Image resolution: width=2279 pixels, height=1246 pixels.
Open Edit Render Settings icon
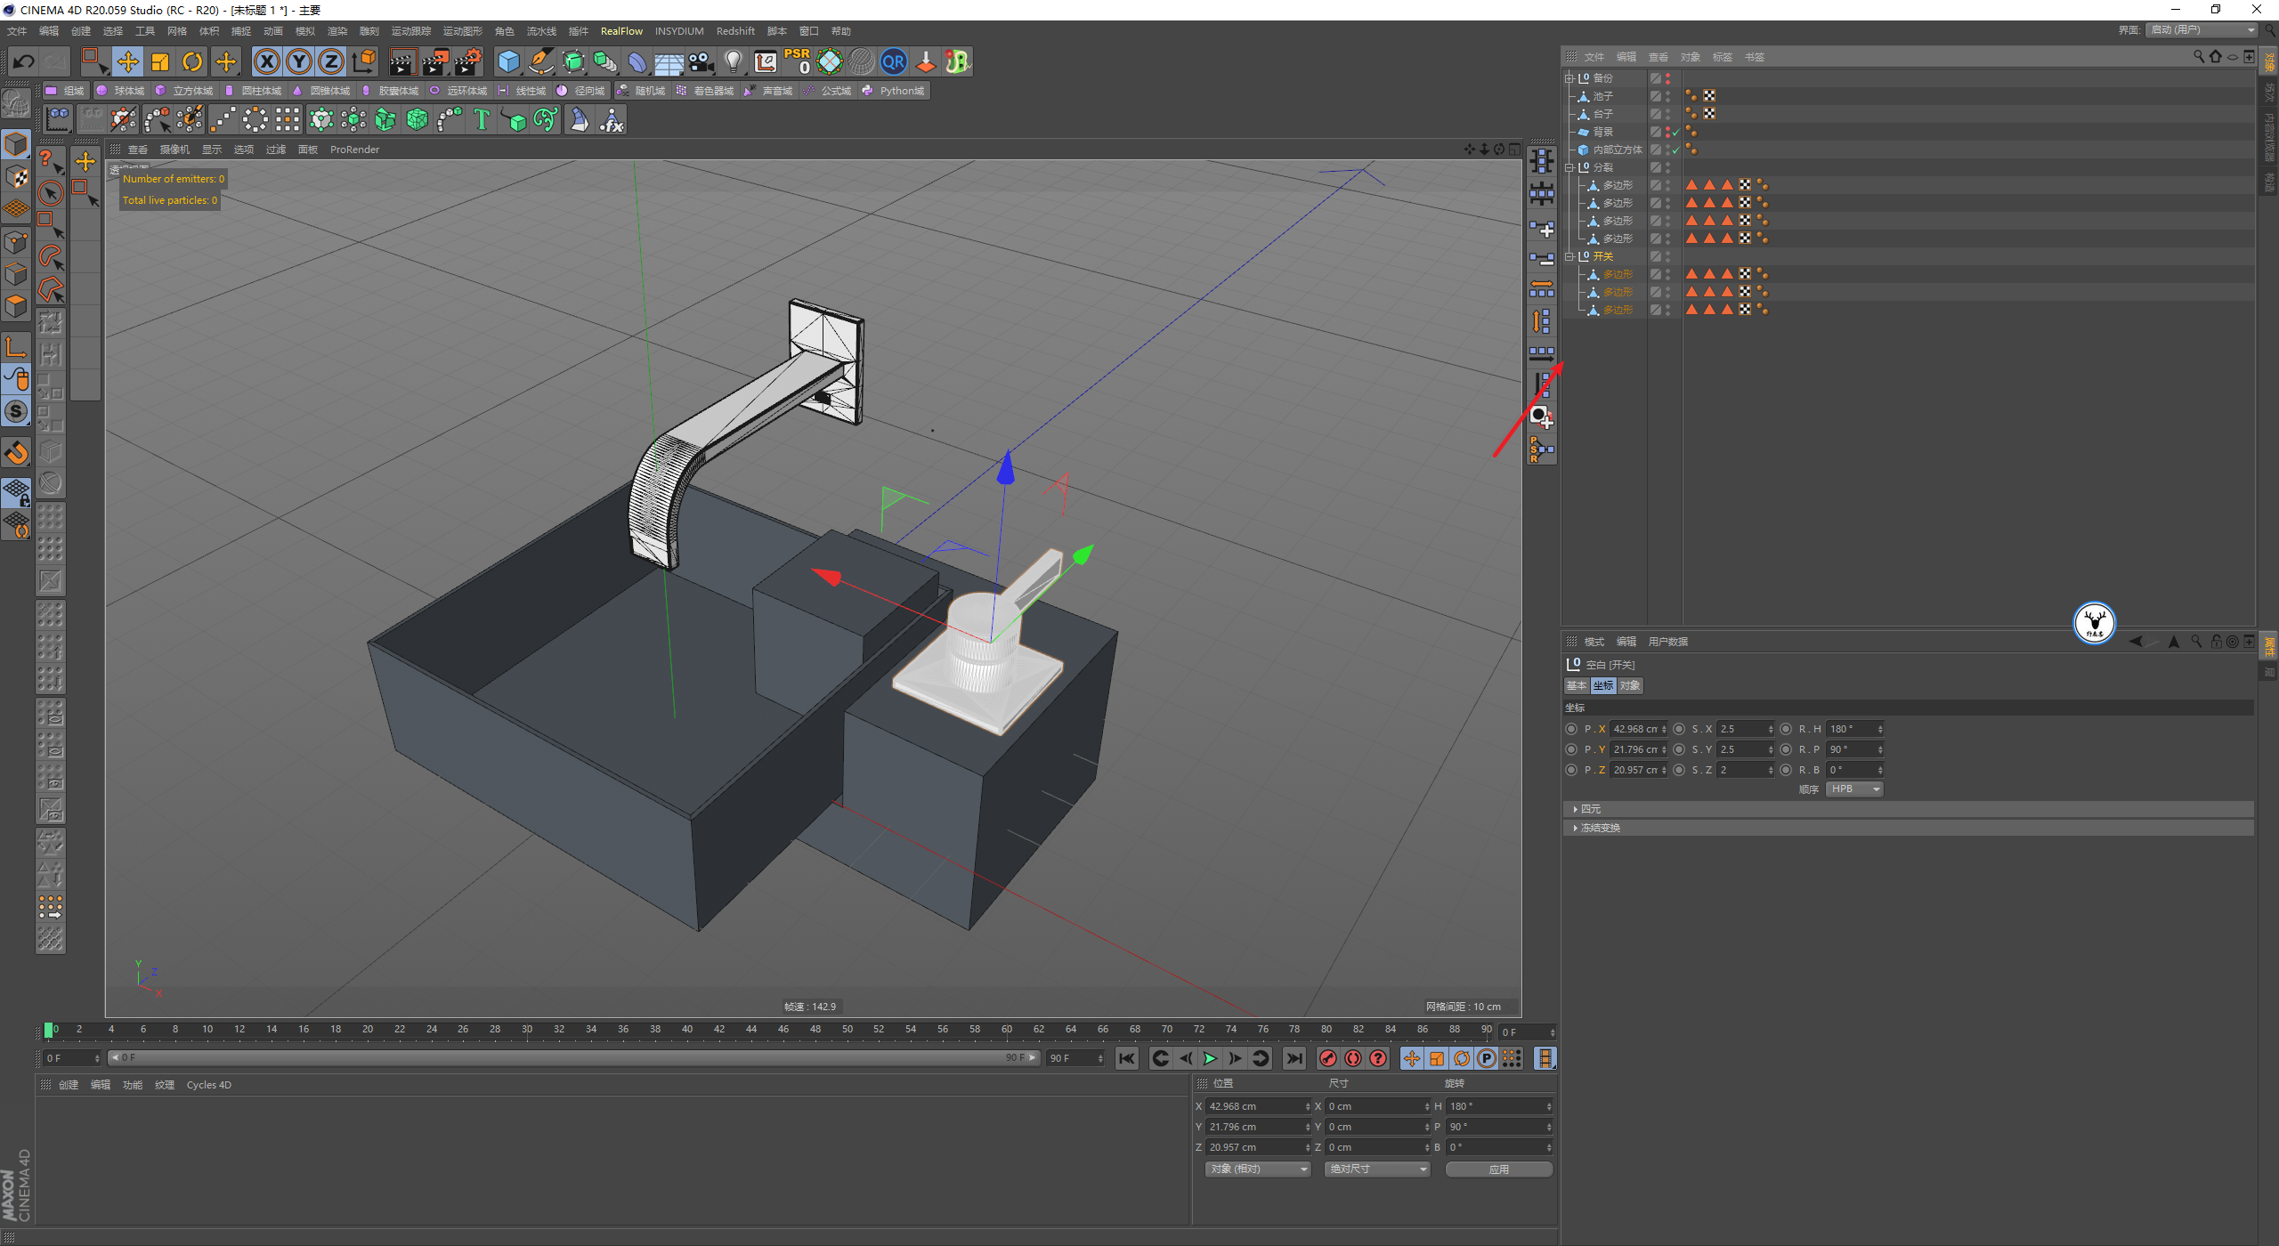point(466,61)
